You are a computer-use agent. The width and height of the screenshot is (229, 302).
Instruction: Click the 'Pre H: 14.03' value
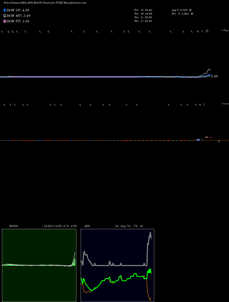coord(143,14)
